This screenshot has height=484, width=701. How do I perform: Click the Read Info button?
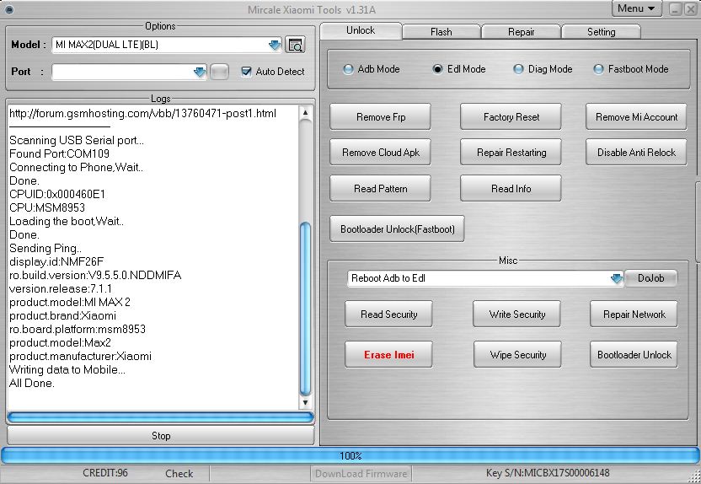(511, 188)
